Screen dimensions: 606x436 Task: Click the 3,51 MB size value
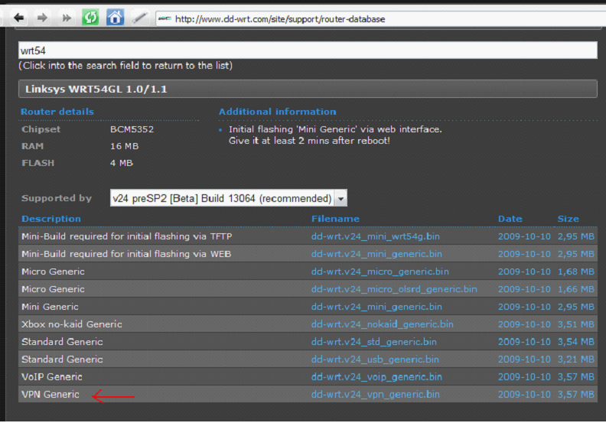pos(575,324)
